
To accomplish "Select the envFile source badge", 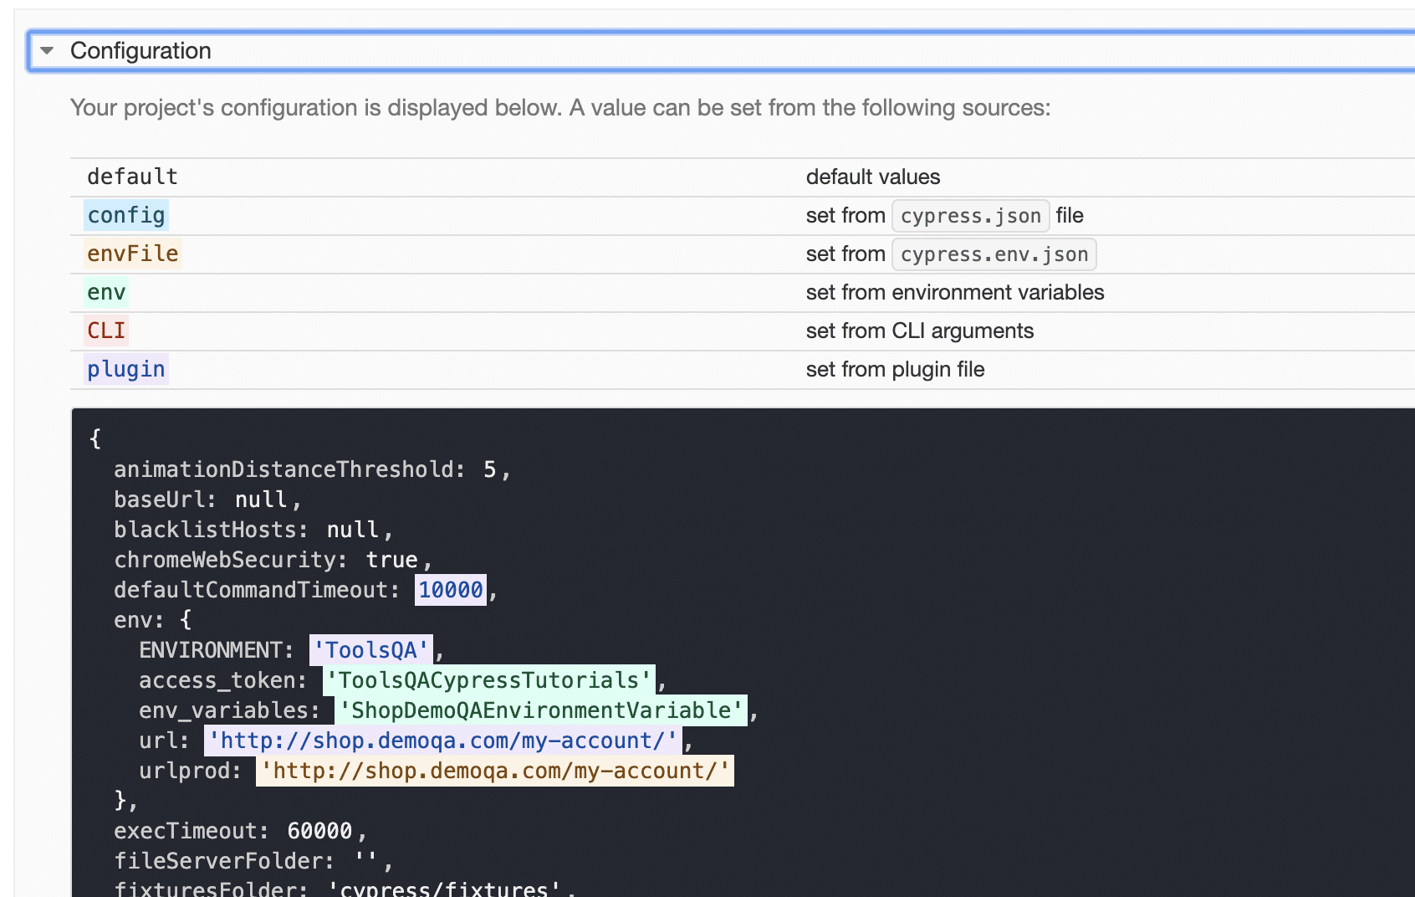I will (x=132, y=254).
